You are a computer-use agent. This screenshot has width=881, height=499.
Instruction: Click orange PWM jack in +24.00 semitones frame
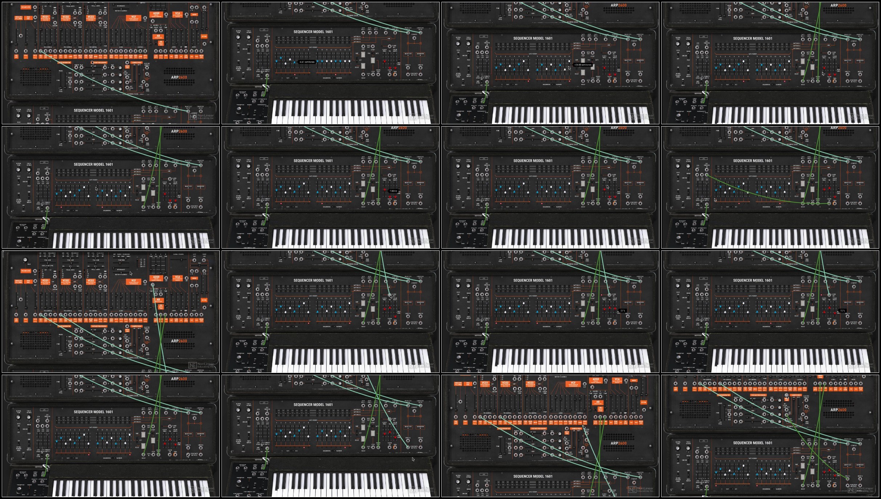(x=615, y=81)
